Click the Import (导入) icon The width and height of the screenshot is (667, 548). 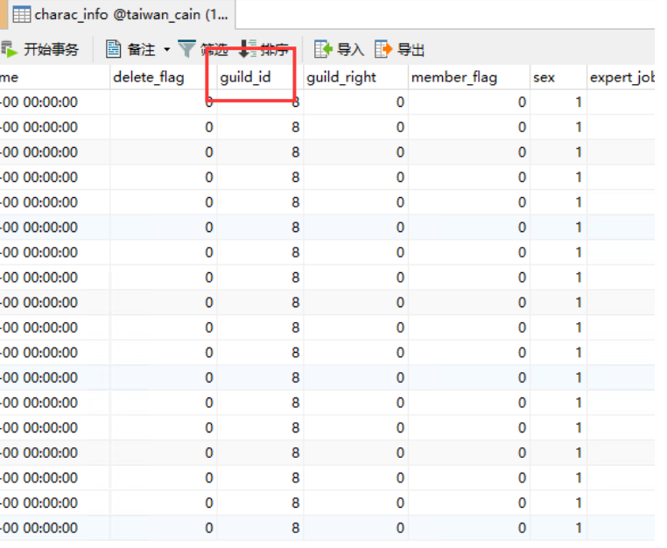click(x=323, y=49)
